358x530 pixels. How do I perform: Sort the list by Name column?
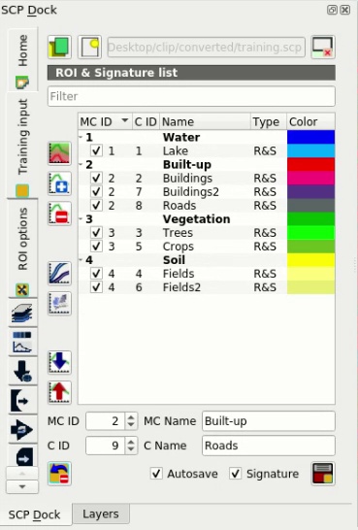(205, 121)
